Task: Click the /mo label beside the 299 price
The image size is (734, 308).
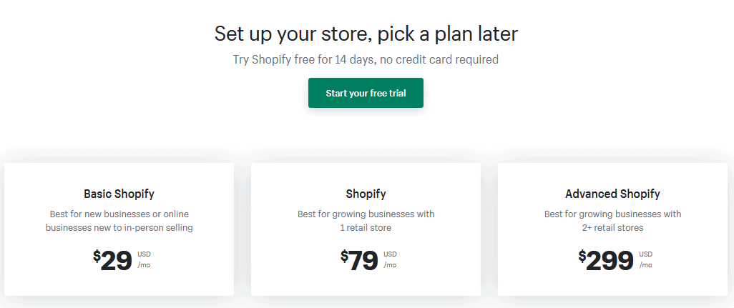Action: point(645,265)
